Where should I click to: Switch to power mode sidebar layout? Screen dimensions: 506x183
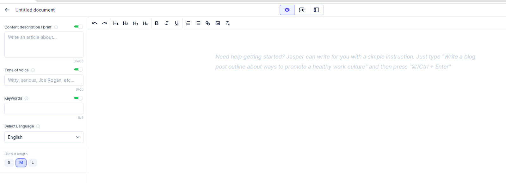pyautogui.click(x=316, y=10)
